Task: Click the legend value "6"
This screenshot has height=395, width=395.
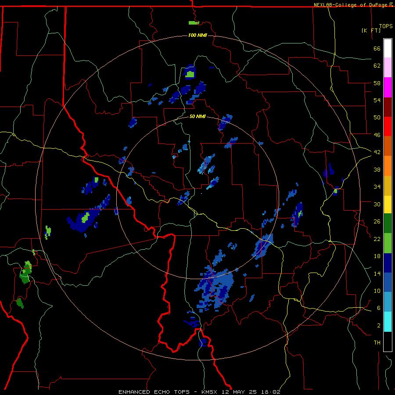Action: tap(379, 308)
